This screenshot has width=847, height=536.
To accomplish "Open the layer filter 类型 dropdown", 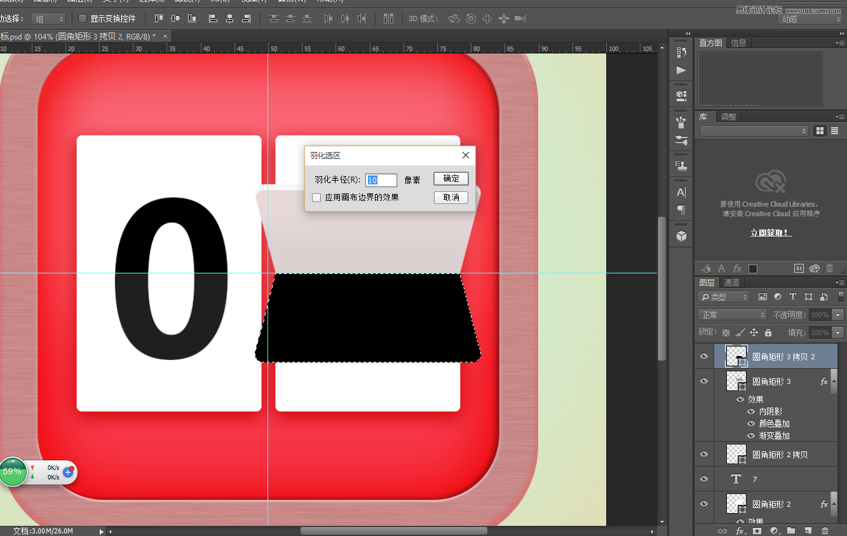I will (x=723, y=297).
